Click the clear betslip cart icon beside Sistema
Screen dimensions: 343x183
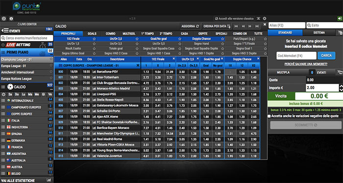(340, 33)
